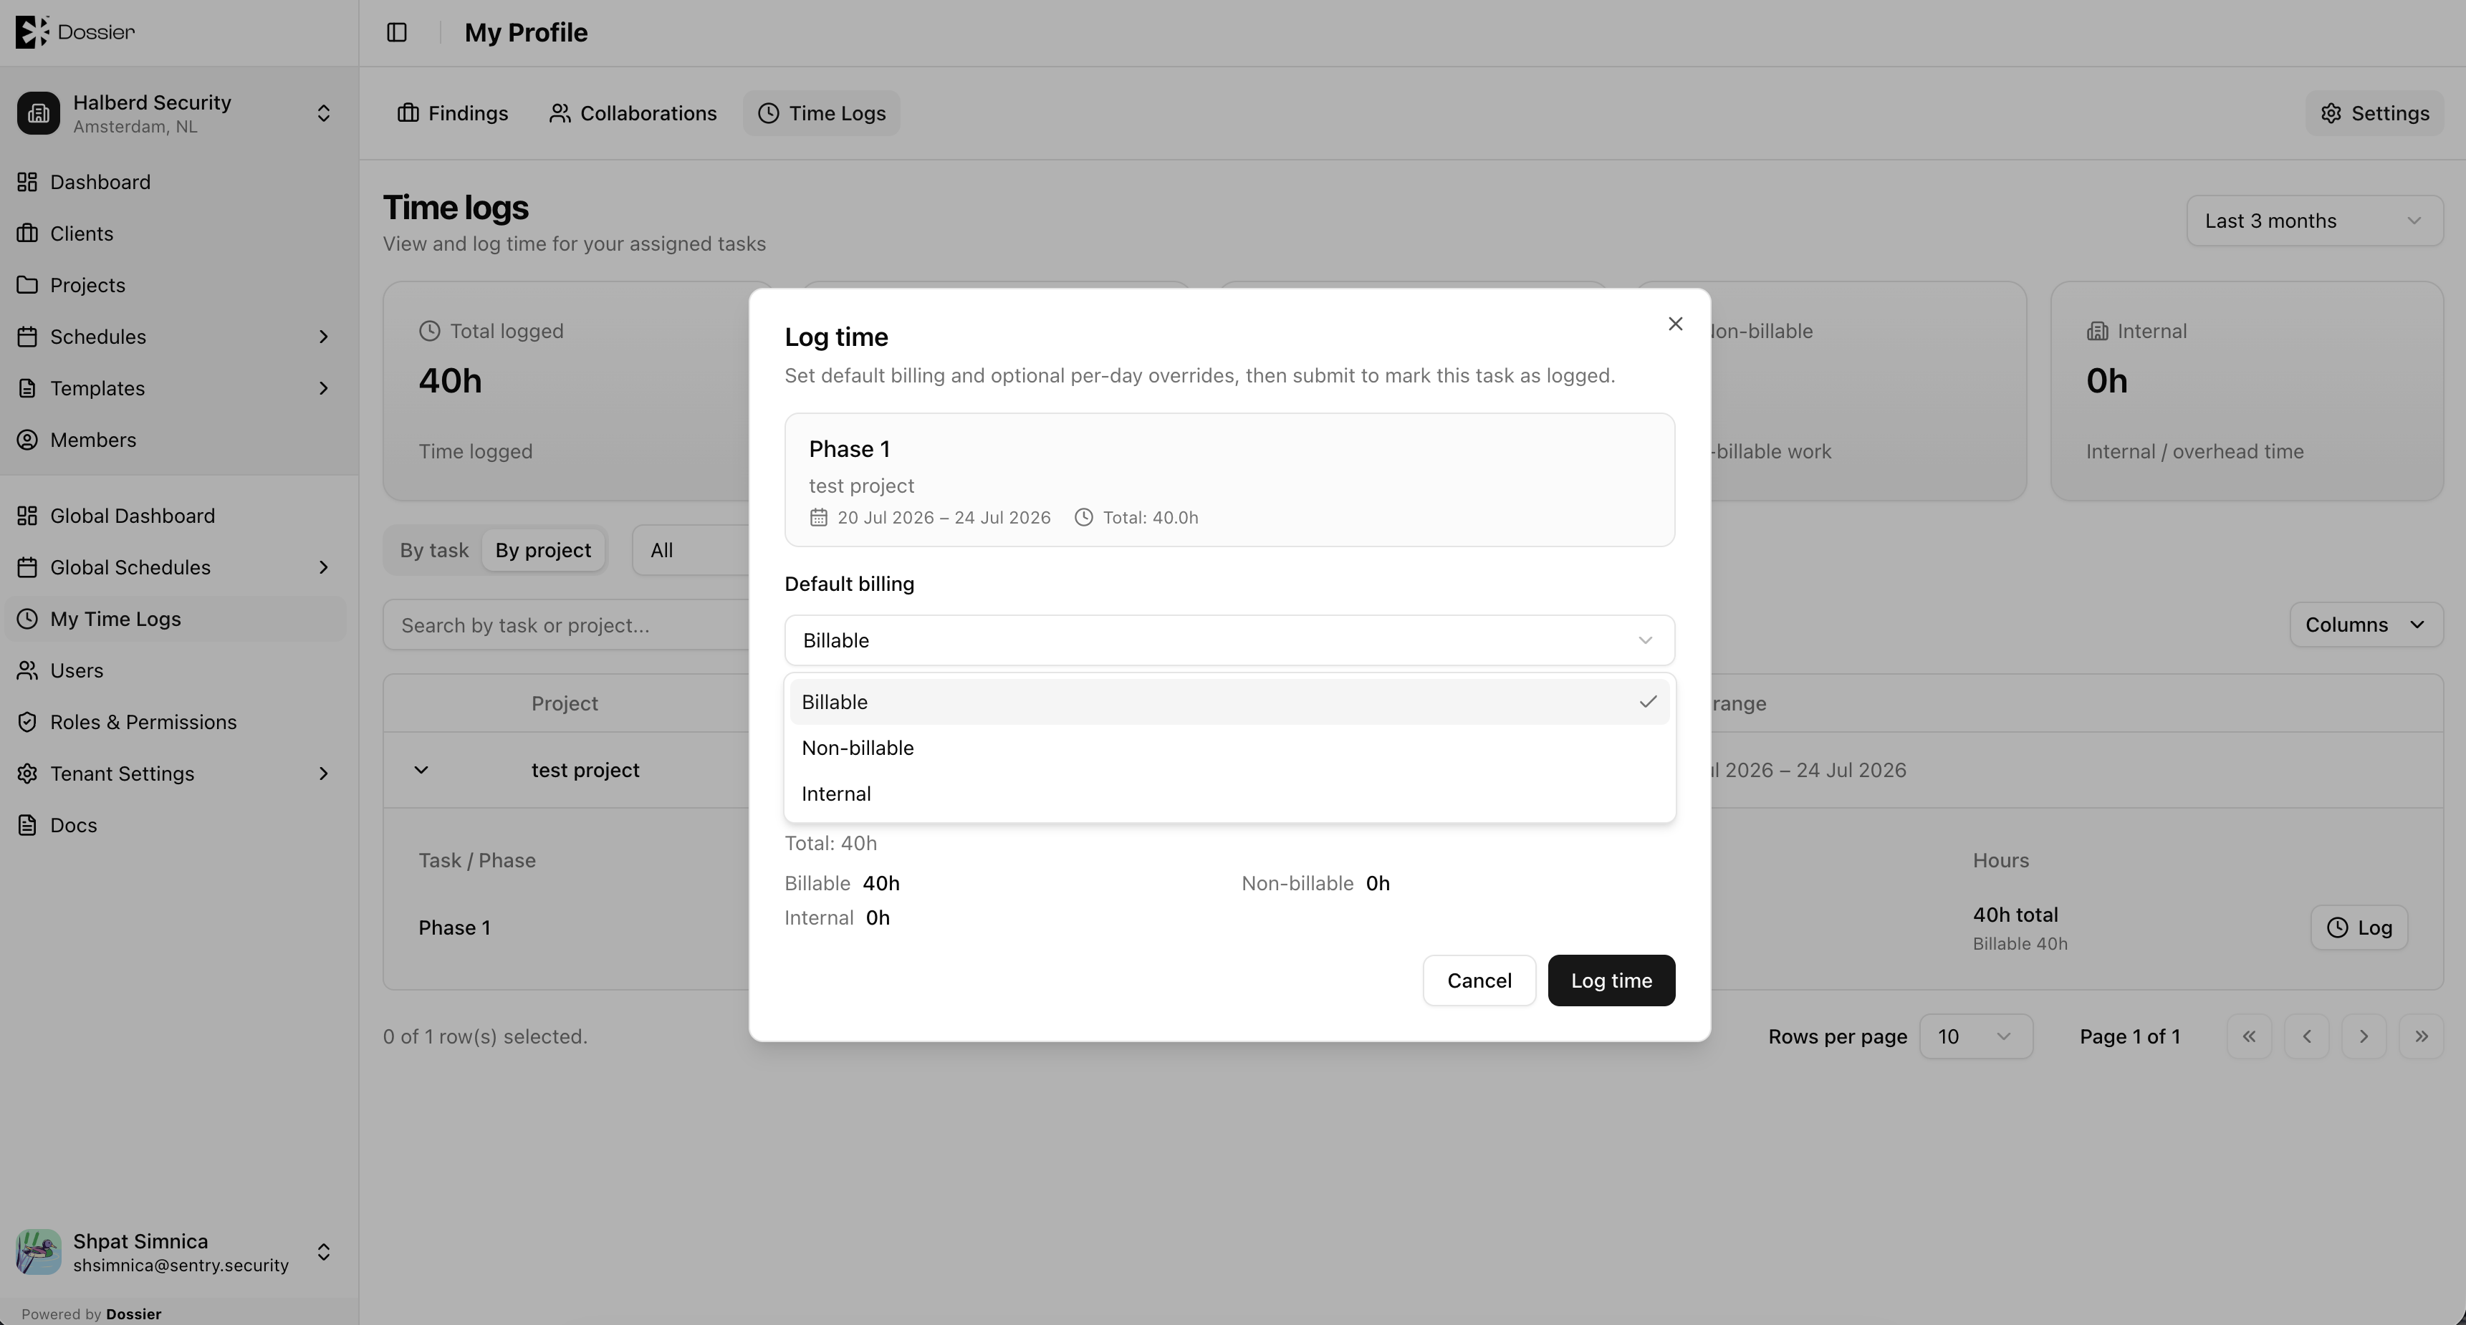This screenshot has height=1325, width=2466.
Task: Close the Log time dialog
Action: tap(1675, 324)
